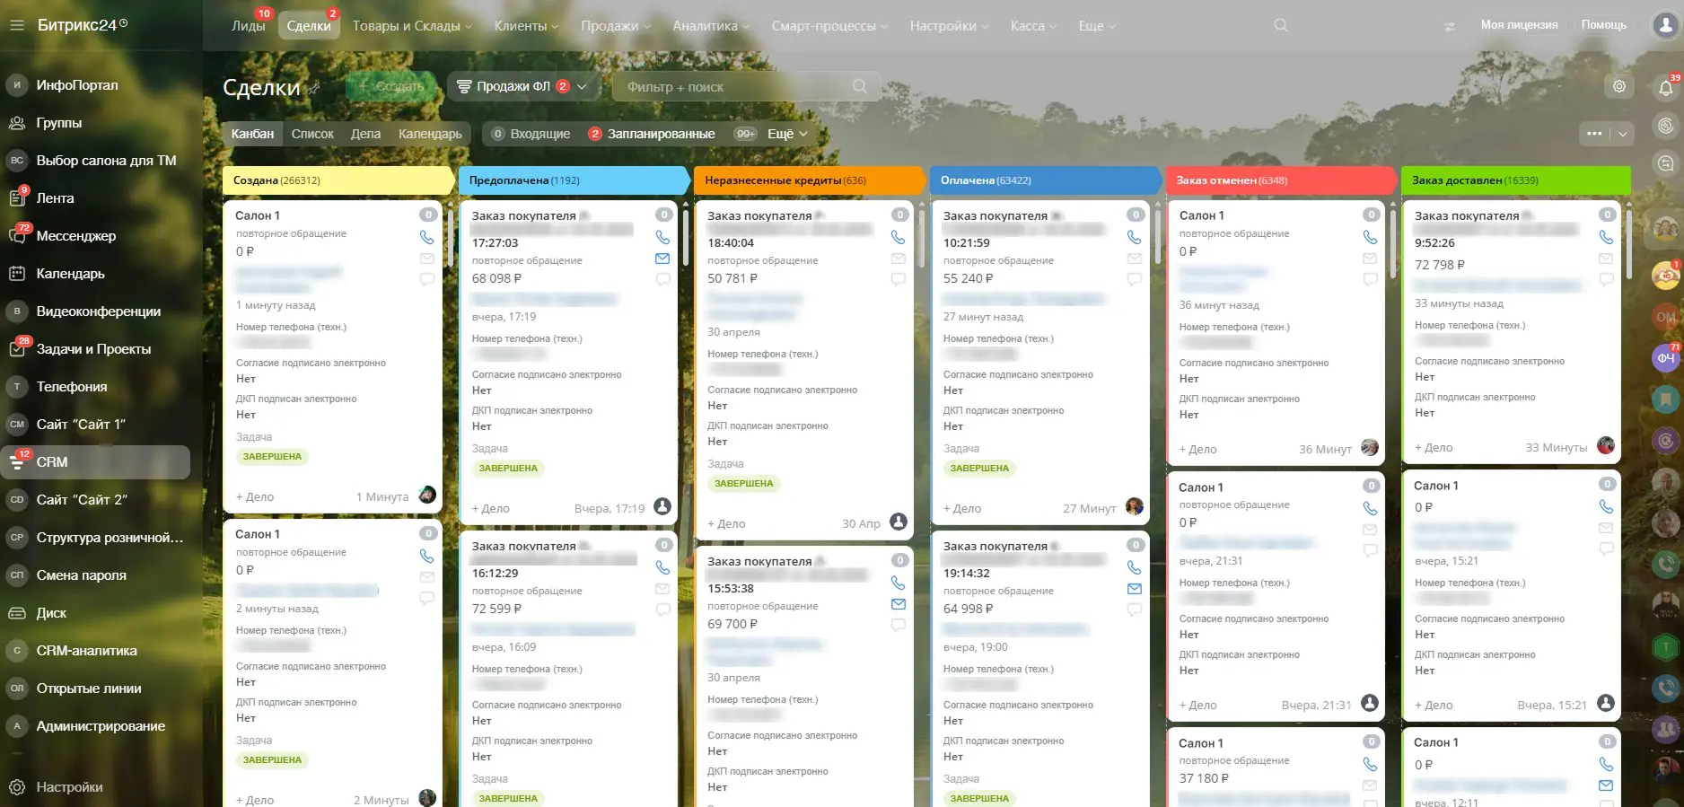Image resolution: width=1684 pixels, height=807 pixels.
Task: Open the Группы icon in the sidebar
Action: coord(17,123)
